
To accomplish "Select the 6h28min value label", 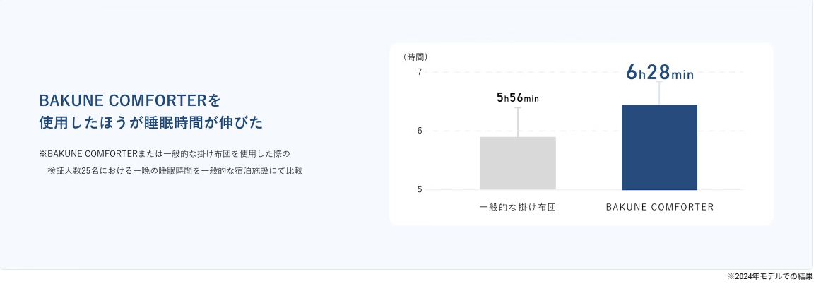I will 661,73.
